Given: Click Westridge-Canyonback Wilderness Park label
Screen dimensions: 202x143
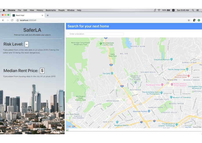Looking at the screenshot, I should 81,44.
